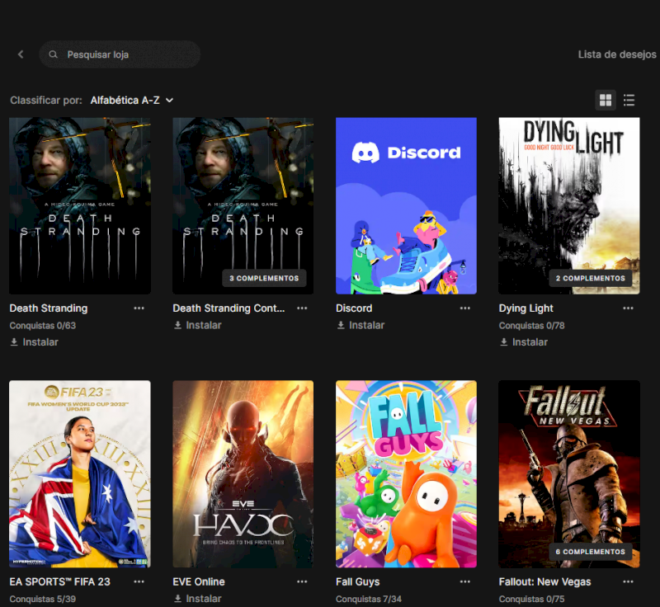Open more options for EVE Online
Viewport: 660px width, 607px height.
coord(302,581)
